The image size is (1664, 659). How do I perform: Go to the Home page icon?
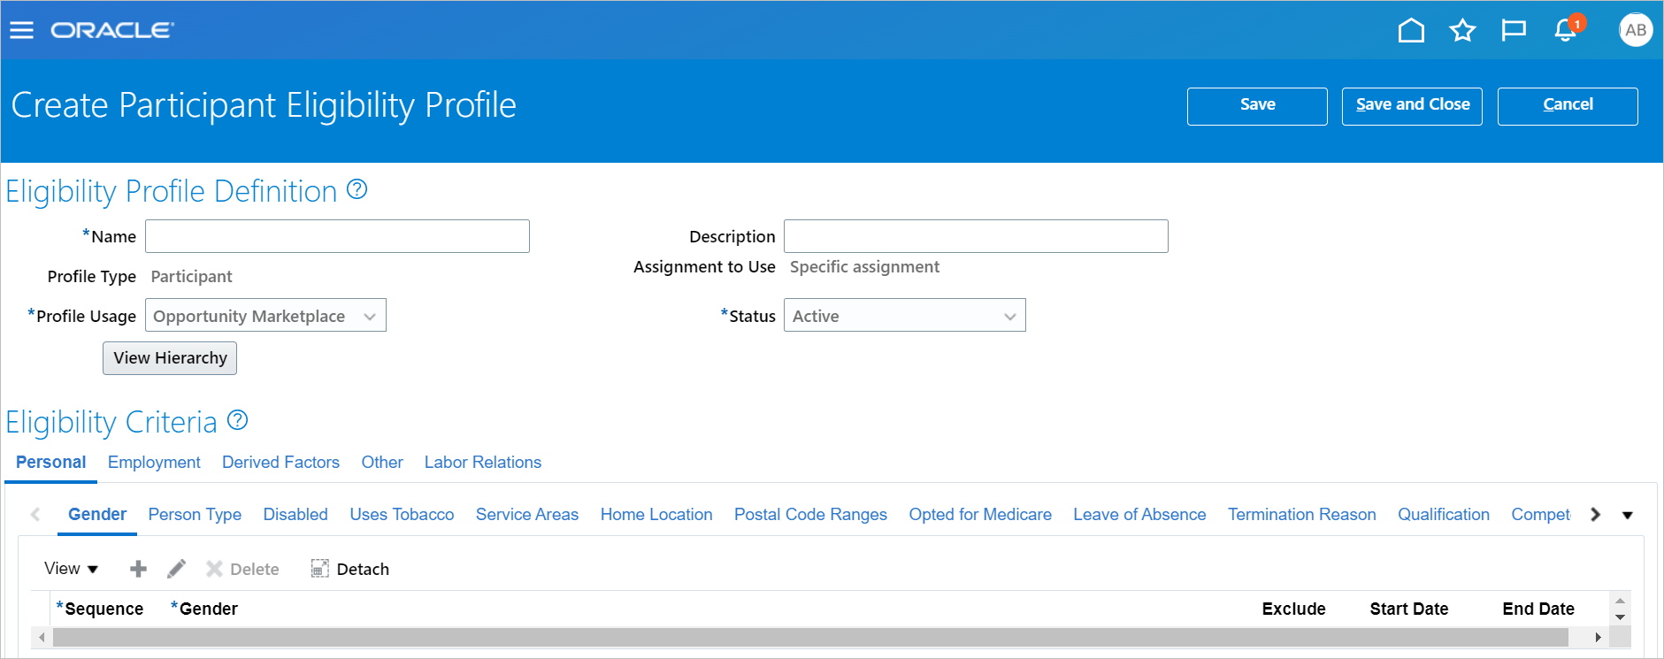point(1411,31)
